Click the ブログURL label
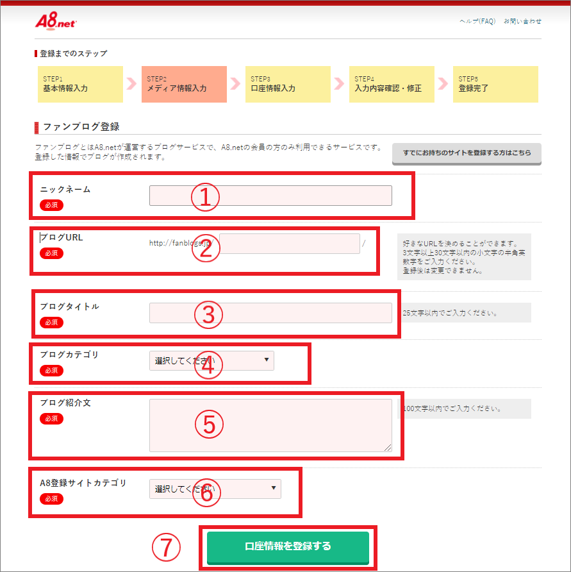571x572 pixels. [62, 237]
